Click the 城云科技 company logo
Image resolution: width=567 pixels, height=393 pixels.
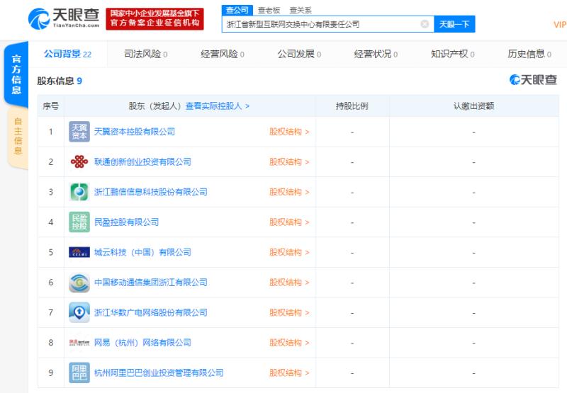[79, 252]
